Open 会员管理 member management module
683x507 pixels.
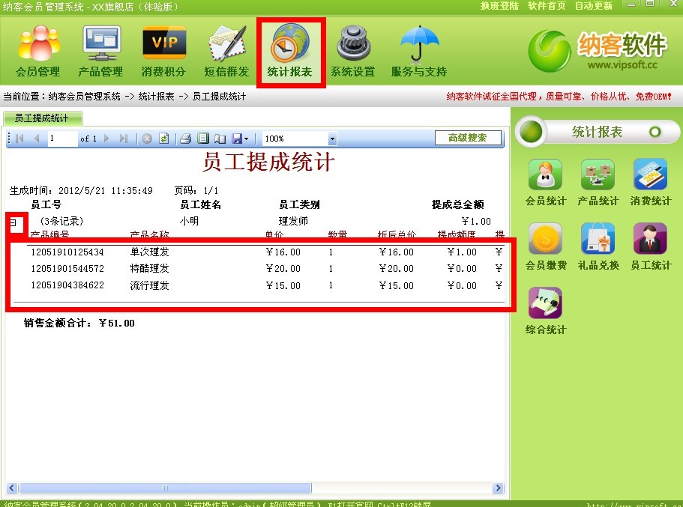pyautogui.click(x=37, y=51)
